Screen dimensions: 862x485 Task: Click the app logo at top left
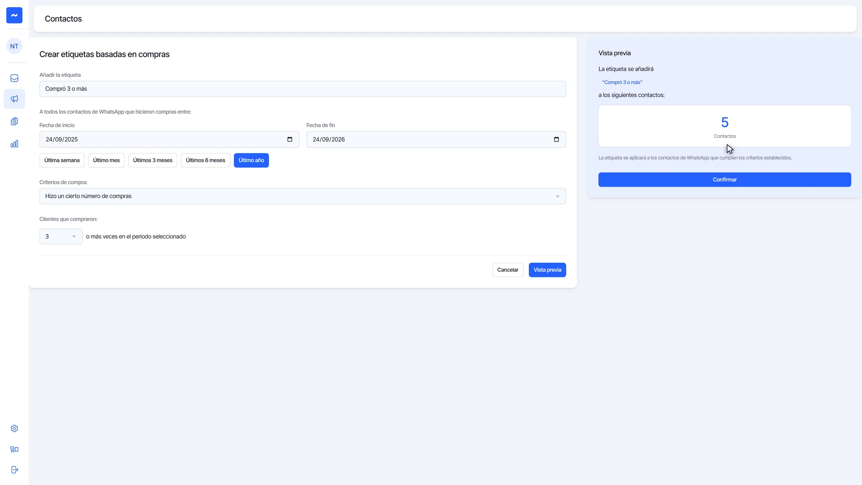click(14, 15)
